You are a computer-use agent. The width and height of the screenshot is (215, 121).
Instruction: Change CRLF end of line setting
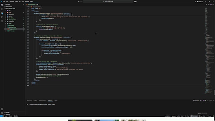182,116
